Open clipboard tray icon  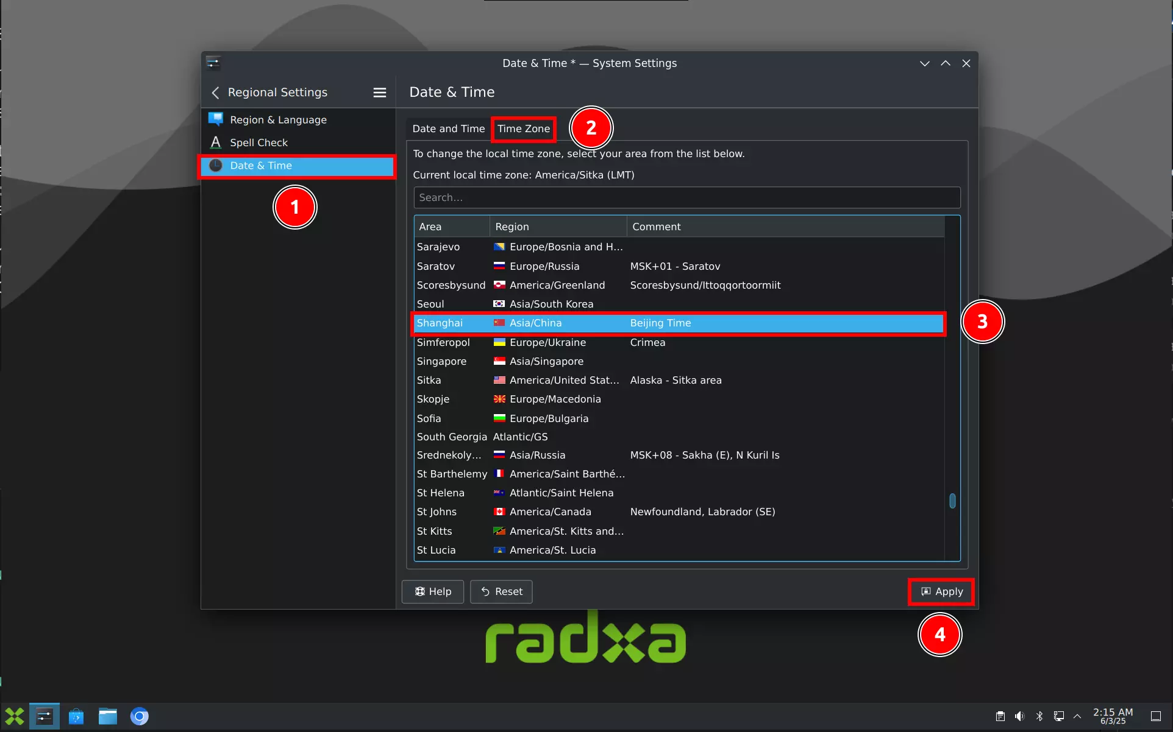pos(1000,716)
